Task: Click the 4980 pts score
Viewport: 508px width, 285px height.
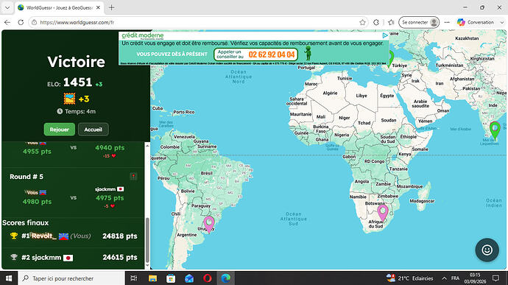Action: [37, 202]
